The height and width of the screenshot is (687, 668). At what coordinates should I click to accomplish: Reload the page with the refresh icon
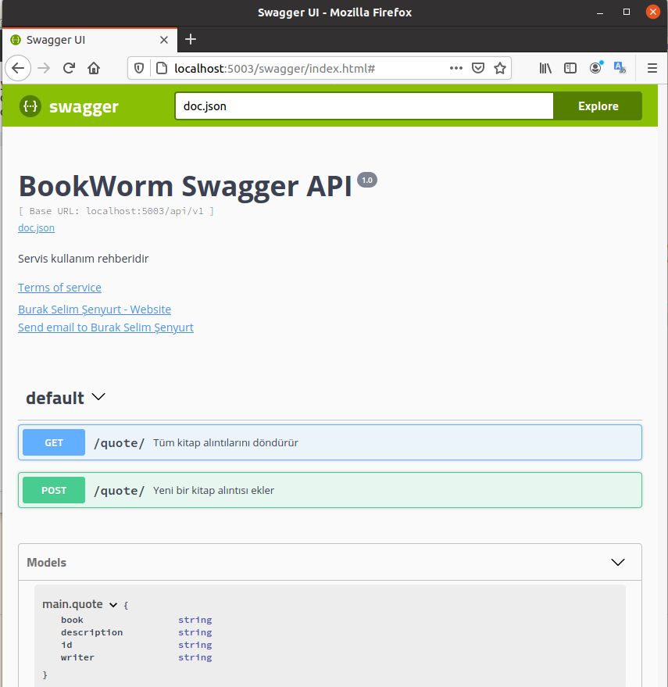[69, 68]
